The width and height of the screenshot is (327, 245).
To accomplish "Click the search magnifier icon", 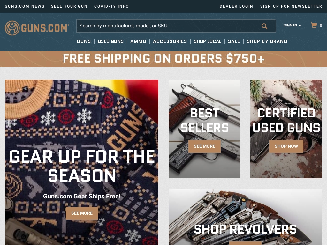I will point(264,26).
